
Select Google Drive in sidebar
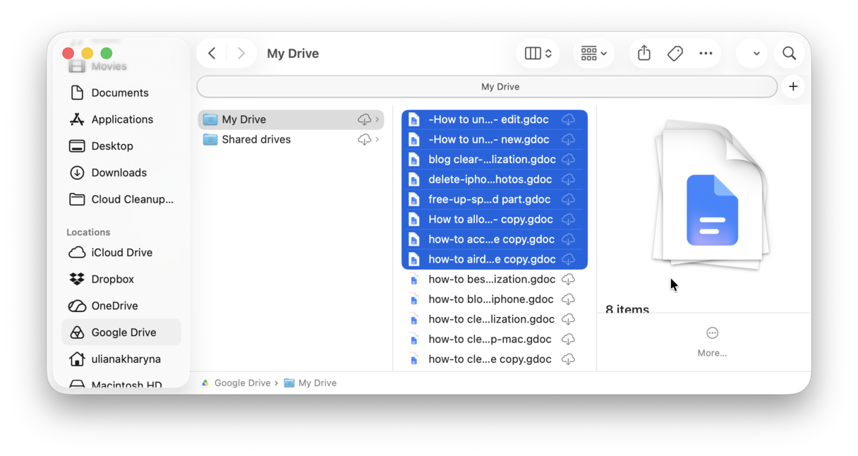[x=121, y=332]
